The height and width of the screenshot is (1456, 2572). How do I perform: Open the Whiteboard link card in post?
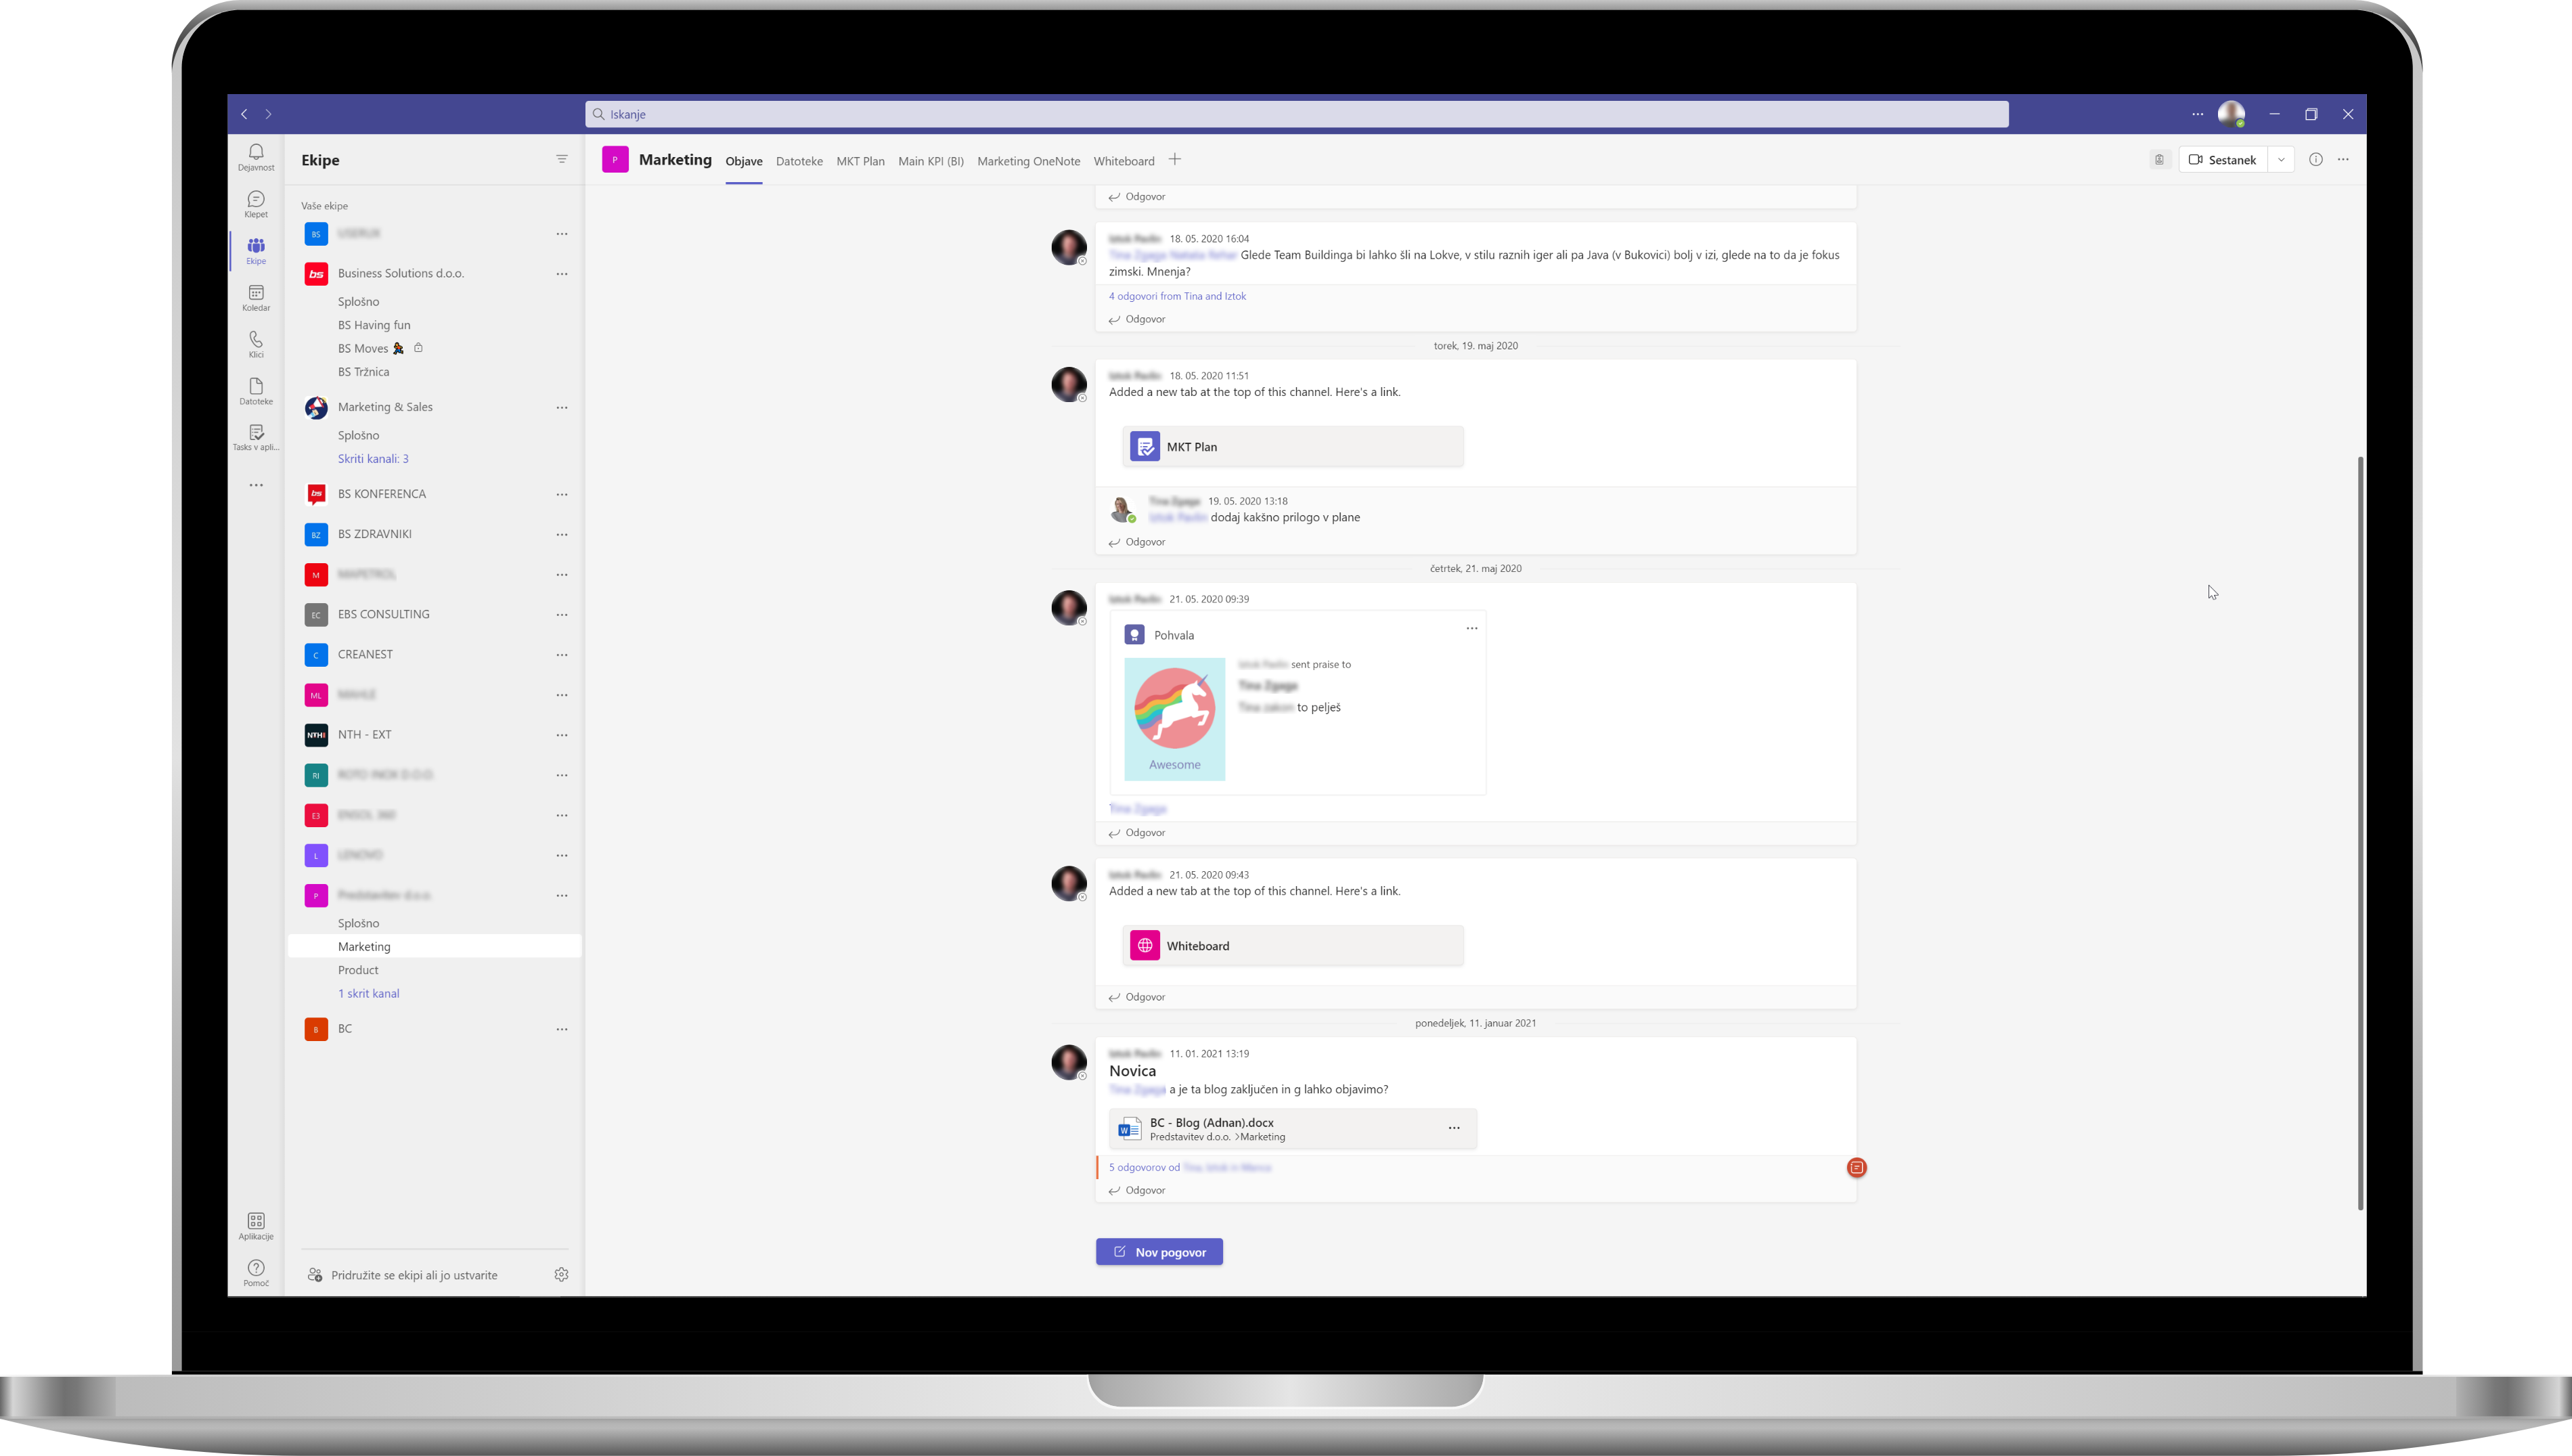point(1293,946)
